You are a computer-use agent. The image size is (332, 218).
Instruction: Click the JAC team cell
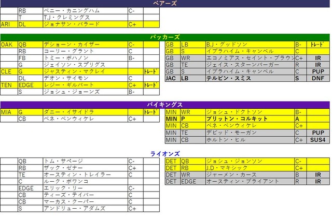[x=173, y=78]
